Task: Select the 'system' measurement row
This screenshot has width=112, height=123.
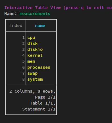Action: pyautogui.click(x=35, y=79)
